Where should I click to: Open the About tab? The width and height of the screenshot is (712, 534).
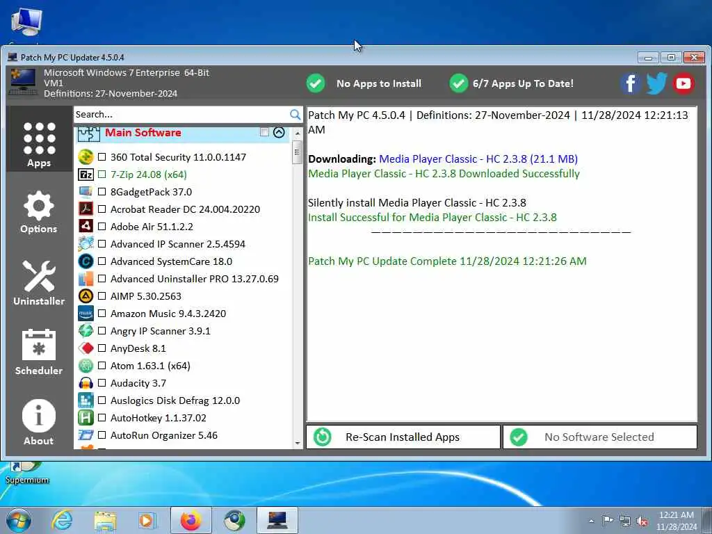39,422
